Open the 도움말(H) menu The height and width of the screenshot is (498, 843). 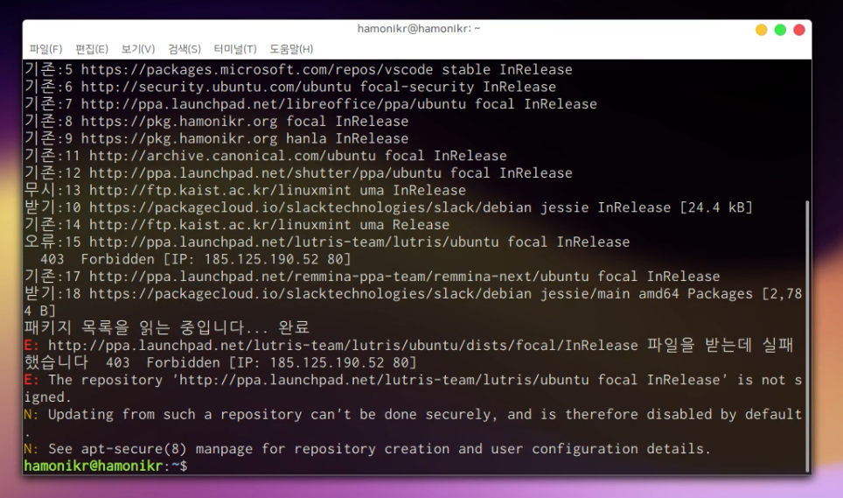(291, 49)
